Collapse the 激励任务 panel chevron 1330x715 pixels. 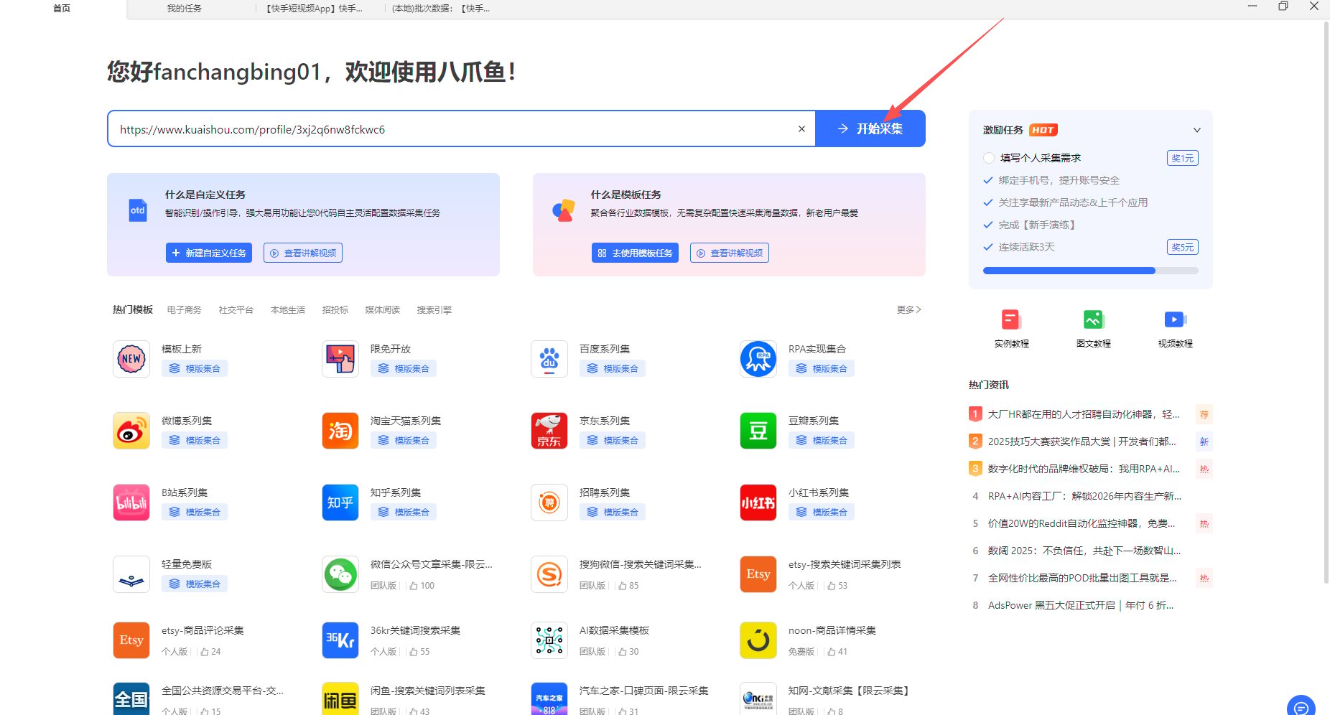(x=1197, y=130)
